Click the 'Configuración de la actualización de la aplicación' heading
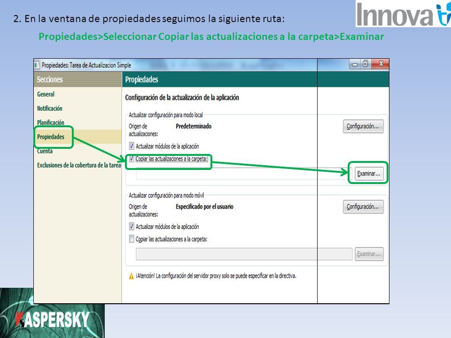Viewport: 451px width, 338px height. [182, 98]
